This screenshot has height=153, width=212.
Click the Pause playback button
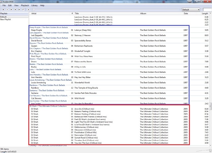7,10
